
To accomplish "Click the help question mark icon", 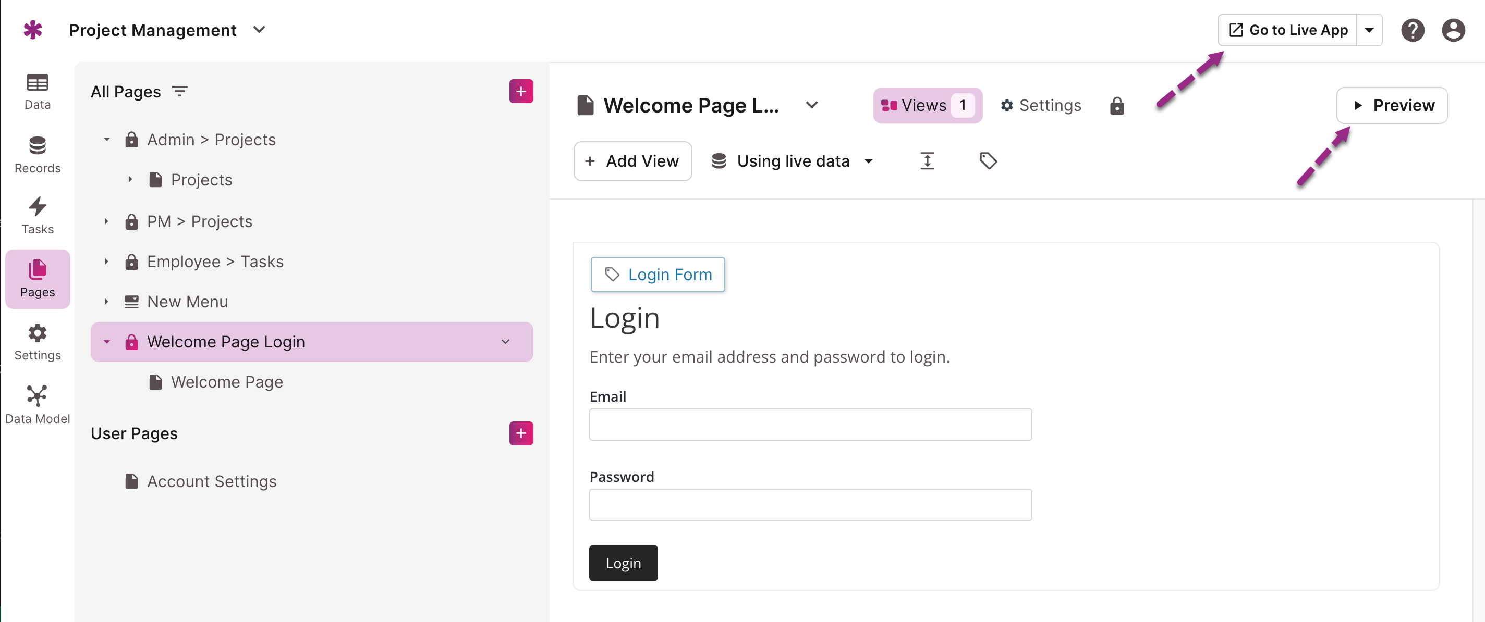I will tap(1413, 30).
